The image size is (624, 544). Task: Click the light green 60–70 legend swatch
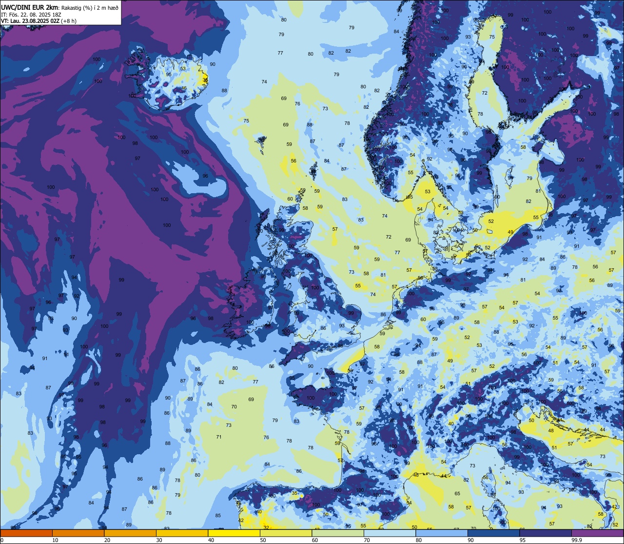[338, 533]
